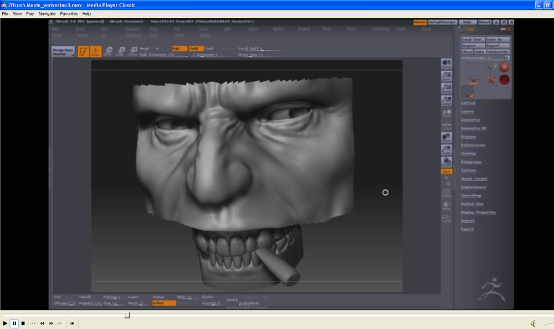
Task: Click the frame step button
Action: tap(72, 323)
